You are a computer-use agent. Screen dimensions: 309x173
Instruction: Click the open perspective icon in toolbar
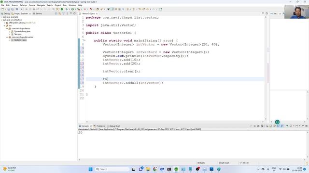(x=161, y=9)
